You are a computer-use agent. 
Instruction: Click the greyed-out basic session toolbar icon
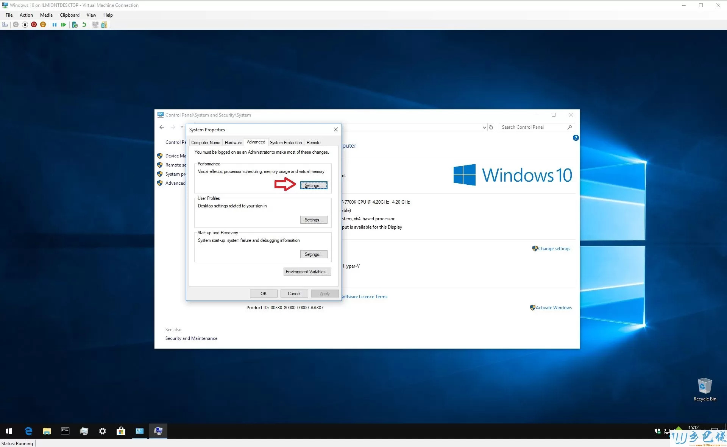pos(95,25)
